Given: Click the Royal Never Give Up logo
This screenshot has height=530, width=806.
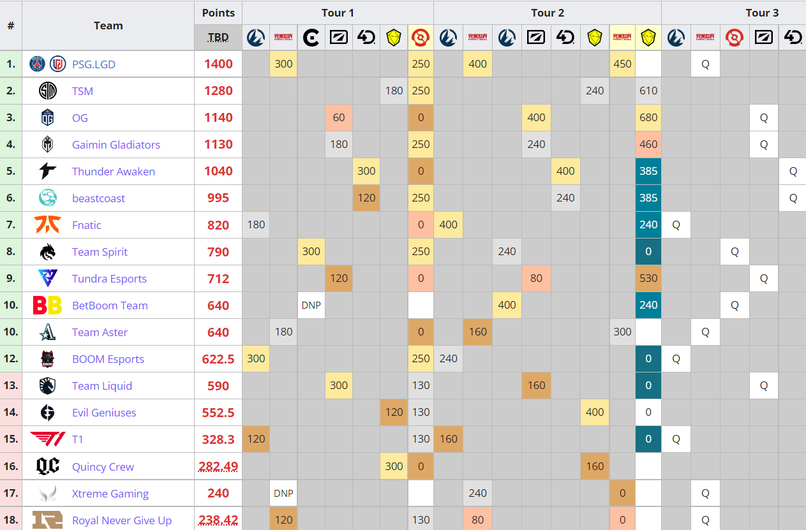Looking at the screenshot, I should click(48, 520).
